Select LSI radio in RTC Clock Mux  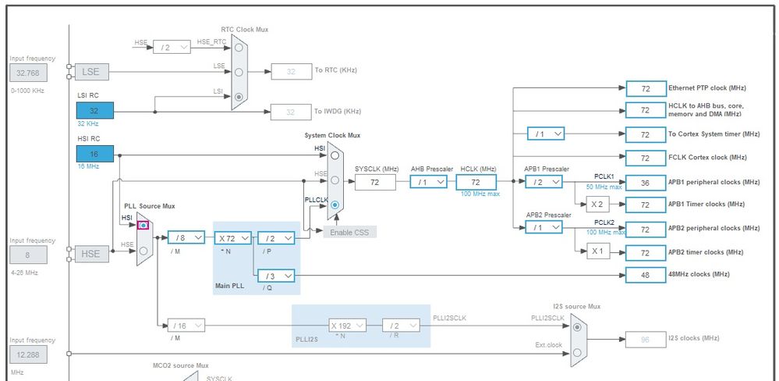(x=239, y=97)
